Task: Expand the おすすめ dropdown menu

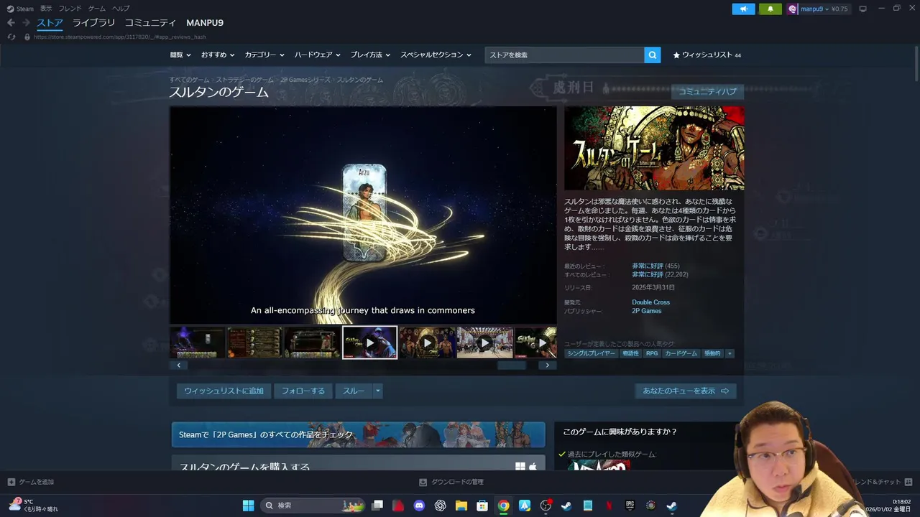Action: pyautogui.click(x=217, y=55)
